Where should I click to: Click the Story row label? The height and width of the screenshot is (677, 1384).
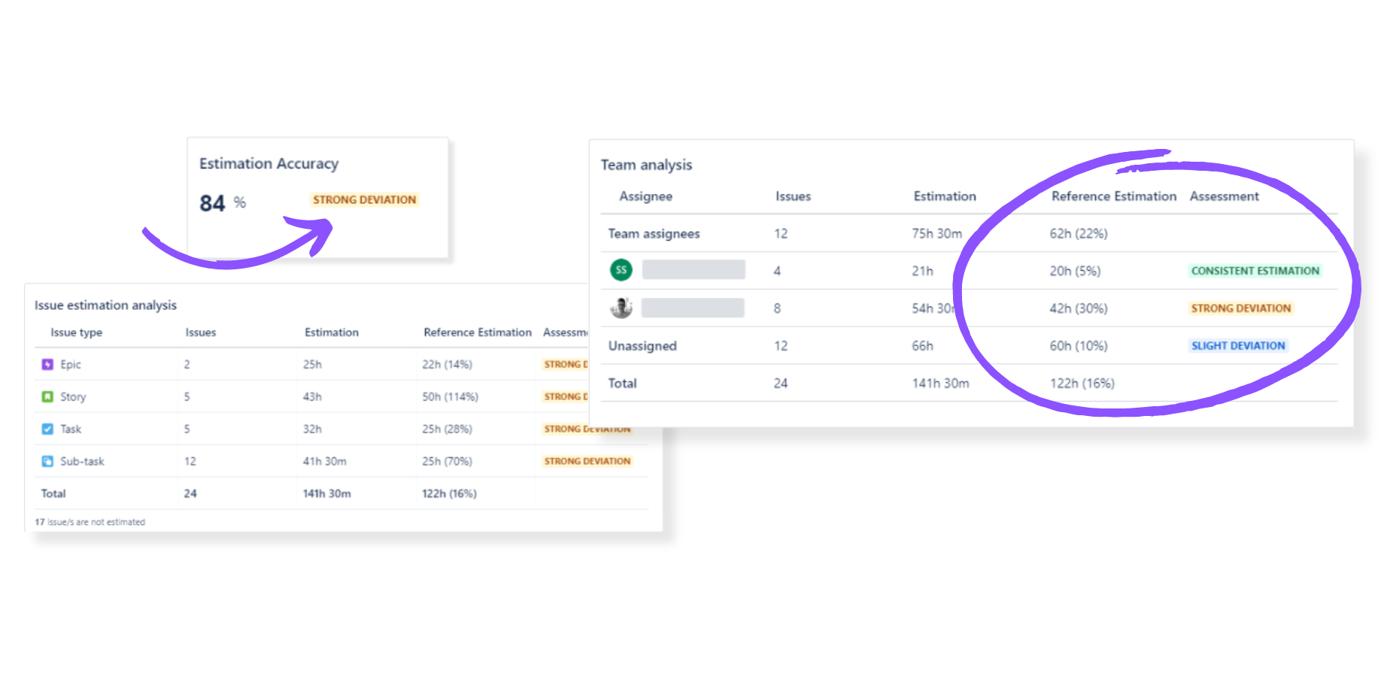click(x=73, y=397)
